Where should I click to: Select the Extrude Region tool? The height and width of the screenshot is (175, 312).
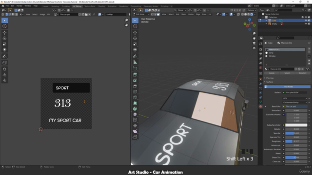pyautogui.click(x=135, y=75)
